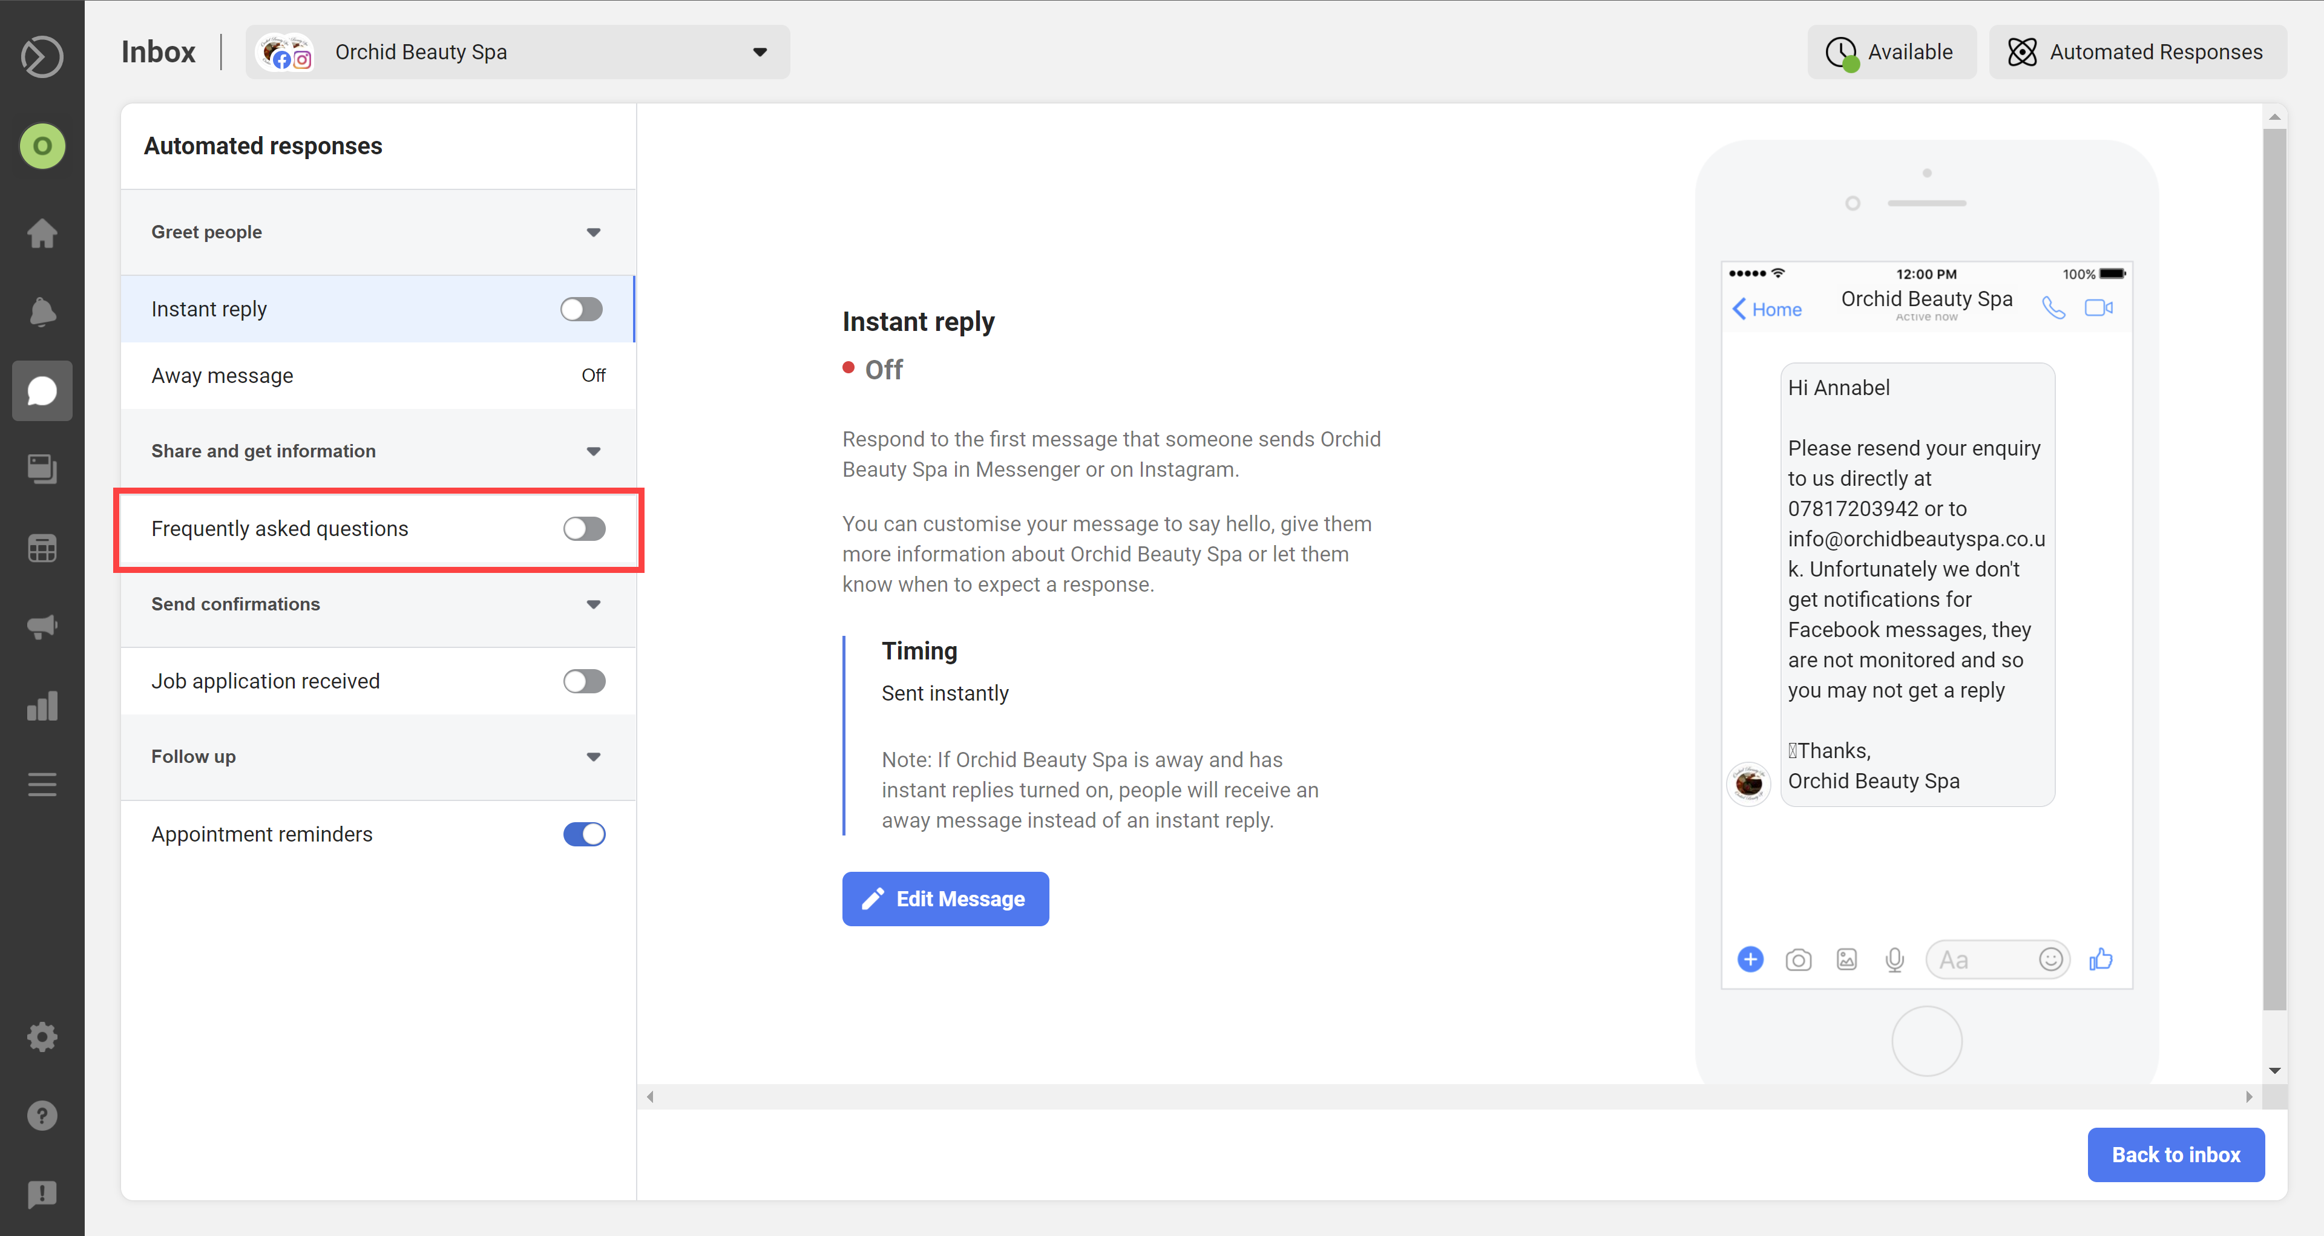The image size is (2324, 1236).
Task: Collapse the Follow up section
Action: [592, 756]
